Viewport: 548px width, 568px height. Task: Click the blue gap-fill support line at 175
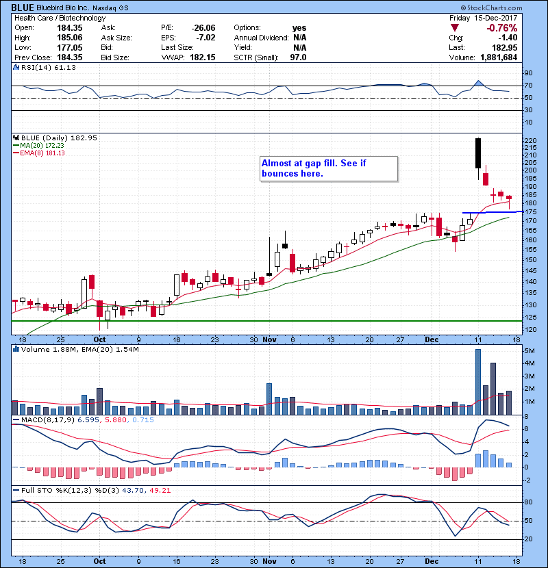(493, 212)
